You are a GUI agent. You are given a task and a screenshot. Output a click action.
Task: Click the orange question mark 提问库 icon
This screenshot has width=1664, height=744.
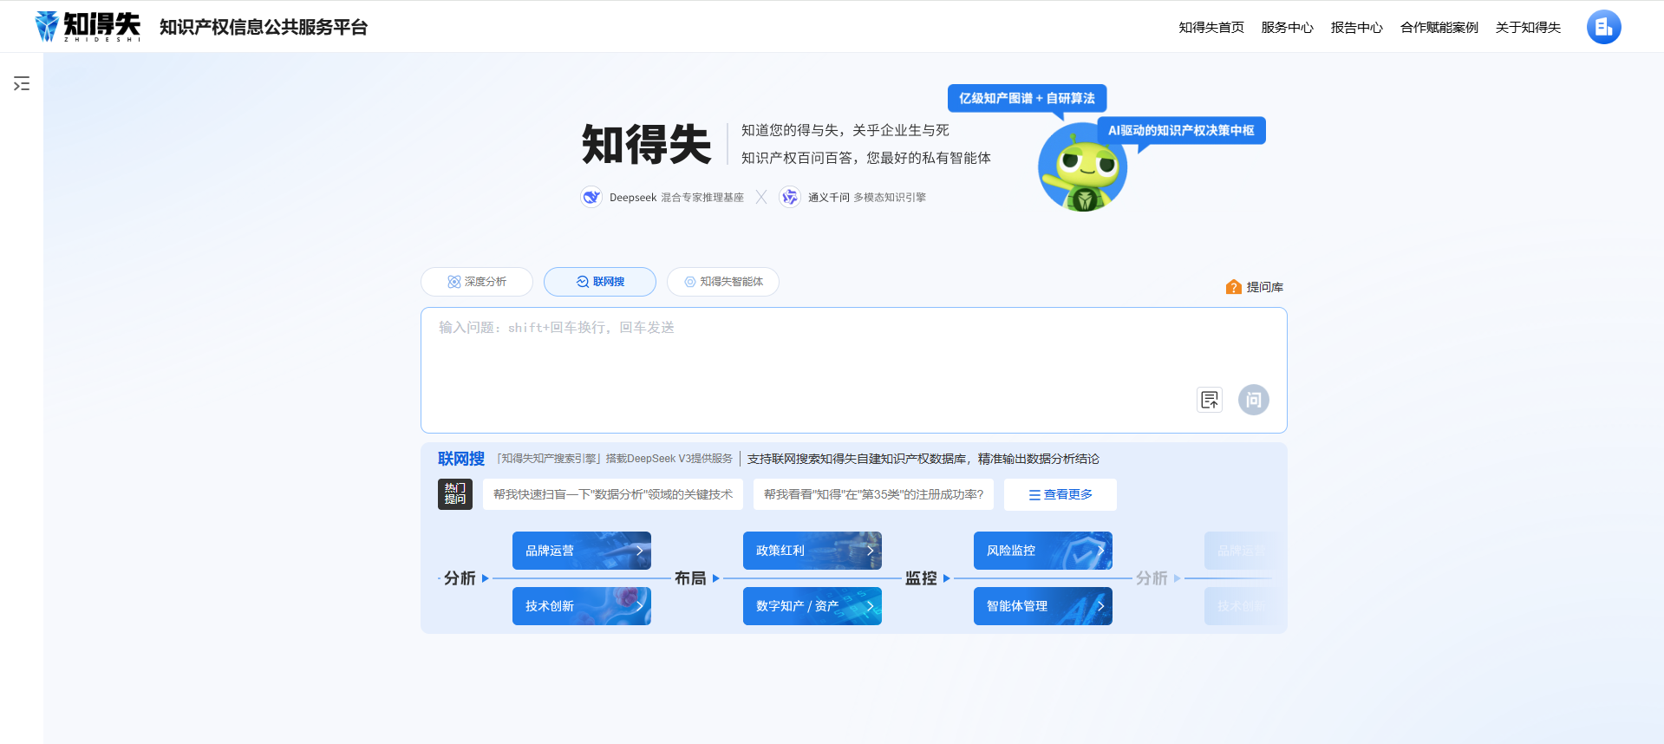[1233, 287]
